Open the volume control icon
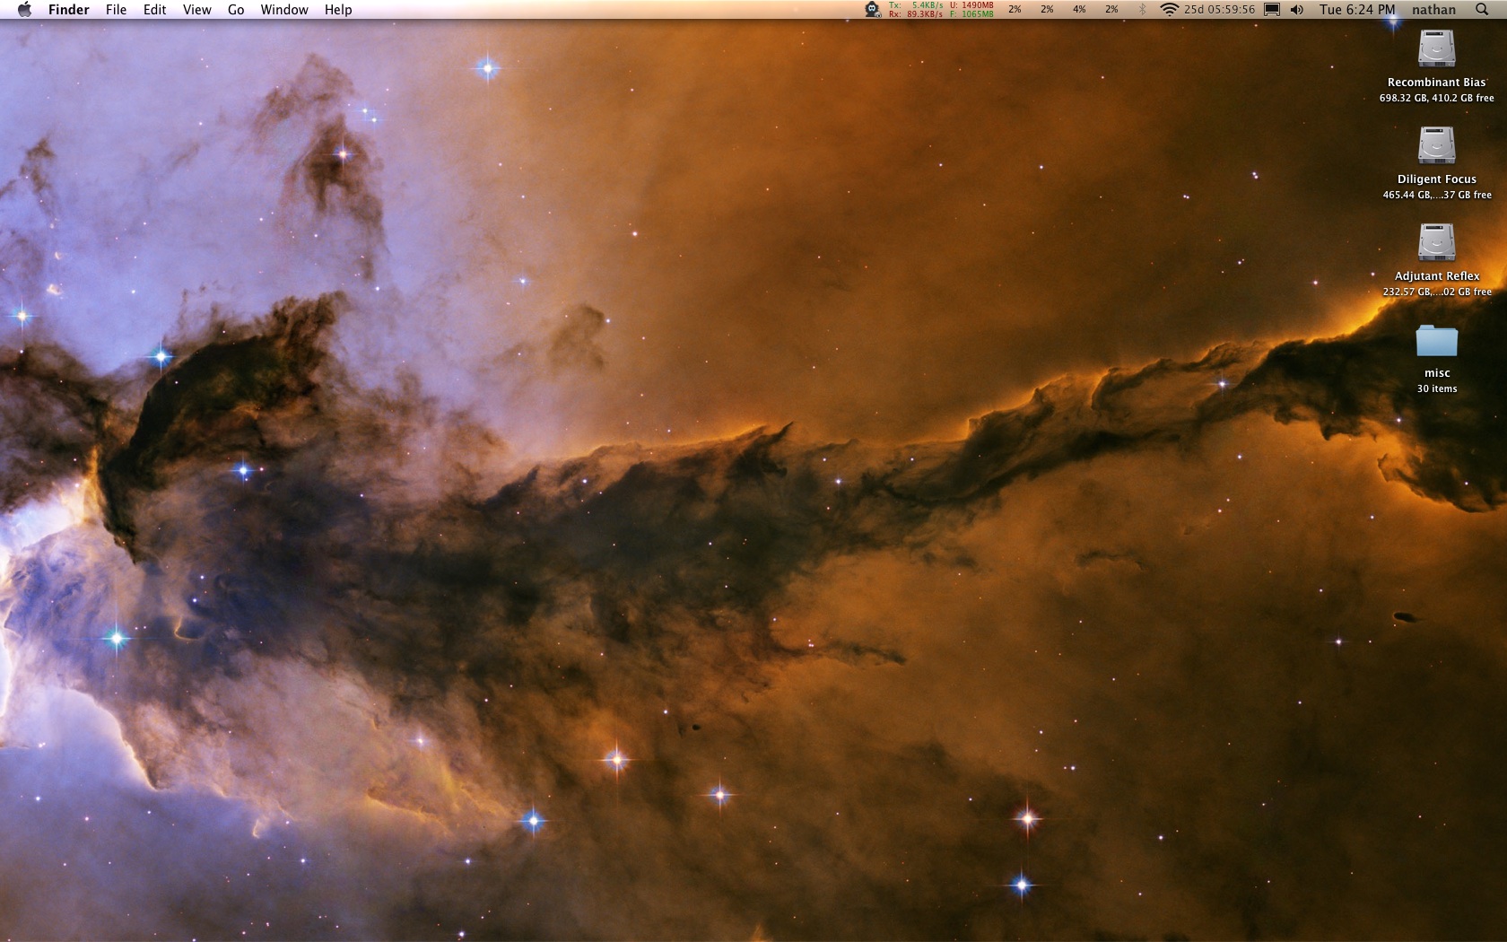This screenshot has width=1507, height=942. 1297,10
